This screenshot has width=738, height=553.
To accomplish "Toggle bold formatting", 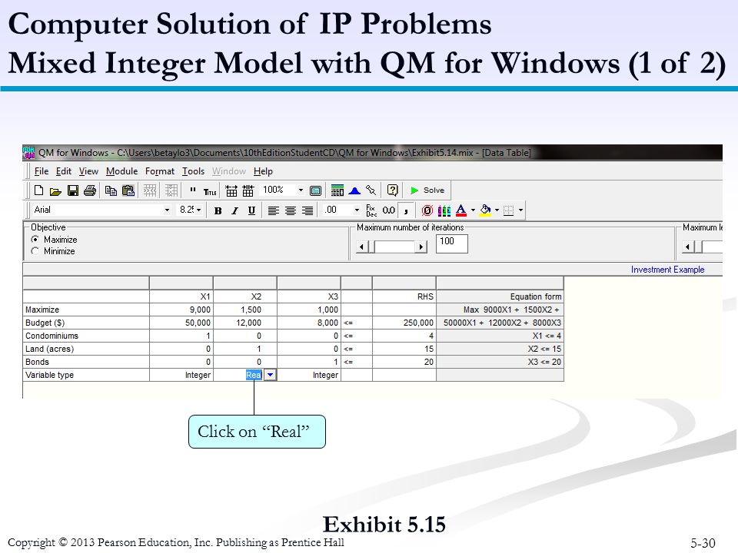I will [x=218, y=210].
